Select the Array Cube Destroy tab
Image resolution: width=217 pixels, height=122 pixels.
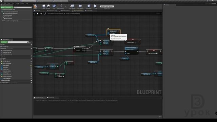click(78, 11)
